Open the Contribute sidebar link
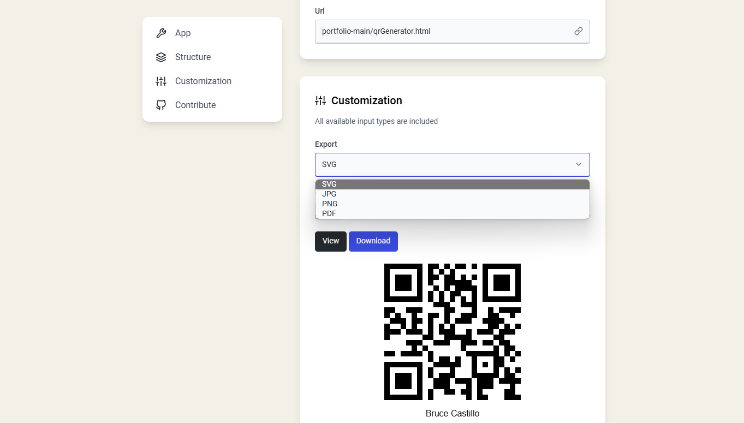 coord(195,105)
